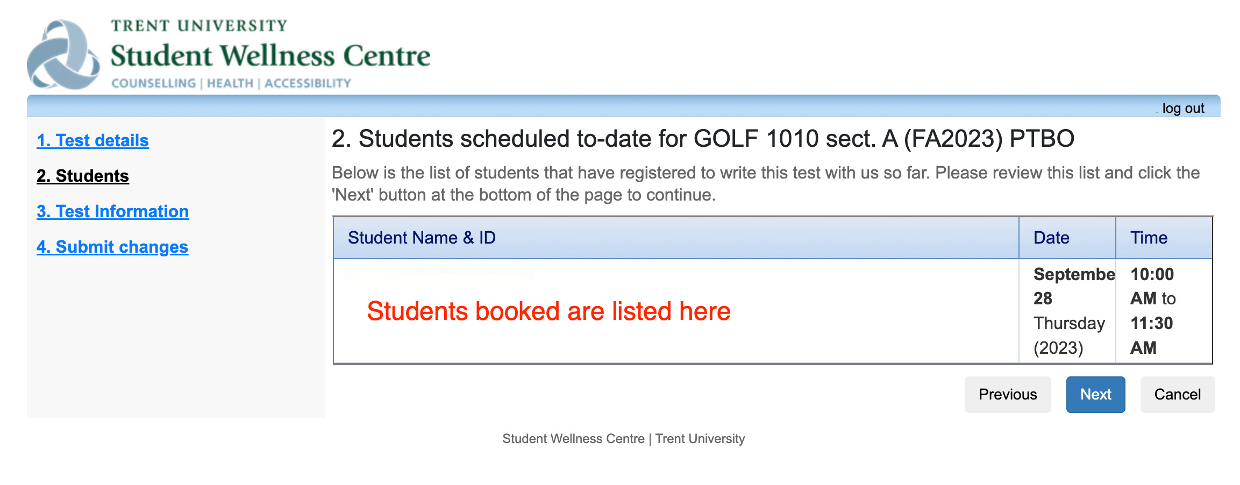Click the instruction paragraph about the Next button
The height and width of the screenshot is (485, 1240).
click(x=765, y=183)
